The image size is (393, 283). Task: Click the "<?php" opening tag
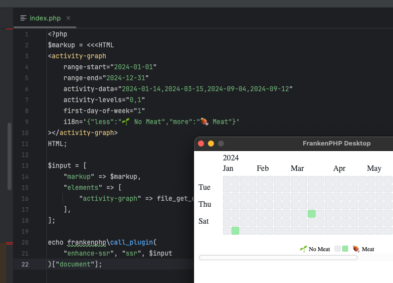pyautogui.click(x=58, y=34)
